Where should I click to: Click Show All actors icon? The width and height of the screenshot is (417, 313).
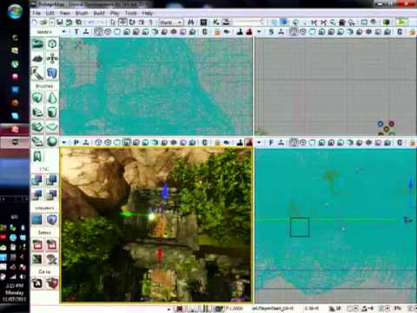(52, 259)
